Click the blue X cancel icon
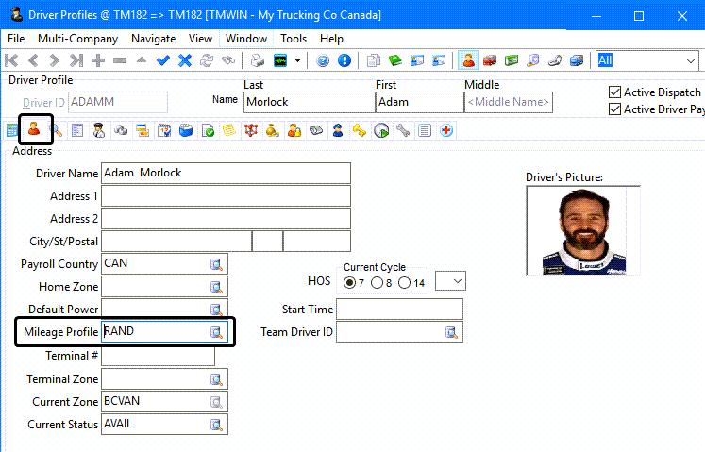The width and height of the screenshot is (705, 452). click(185, 60)
